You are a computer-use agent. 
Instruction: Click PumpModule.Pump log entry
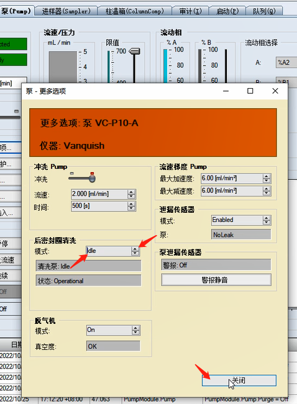point(149,399)
